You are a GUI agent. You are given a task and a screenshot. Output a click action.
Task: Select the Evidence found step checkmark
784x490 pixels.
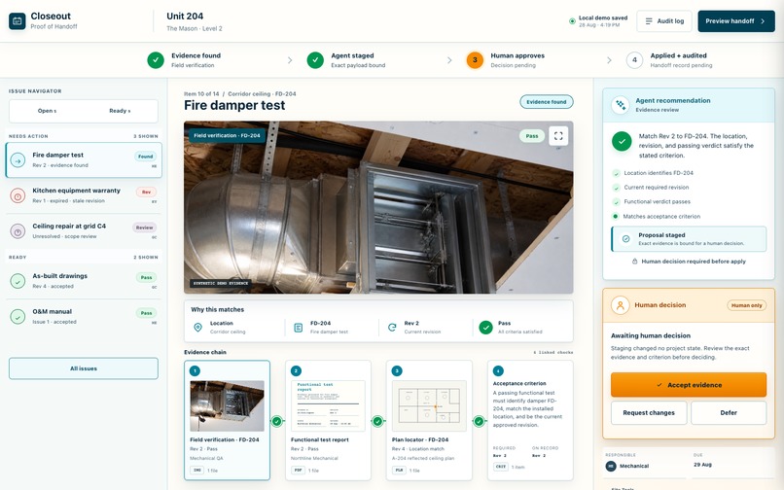156,60
